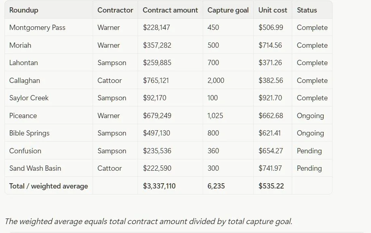Select the Contractor column header
The width and height of the screenshot is (371, 233).
pos(115,10)
